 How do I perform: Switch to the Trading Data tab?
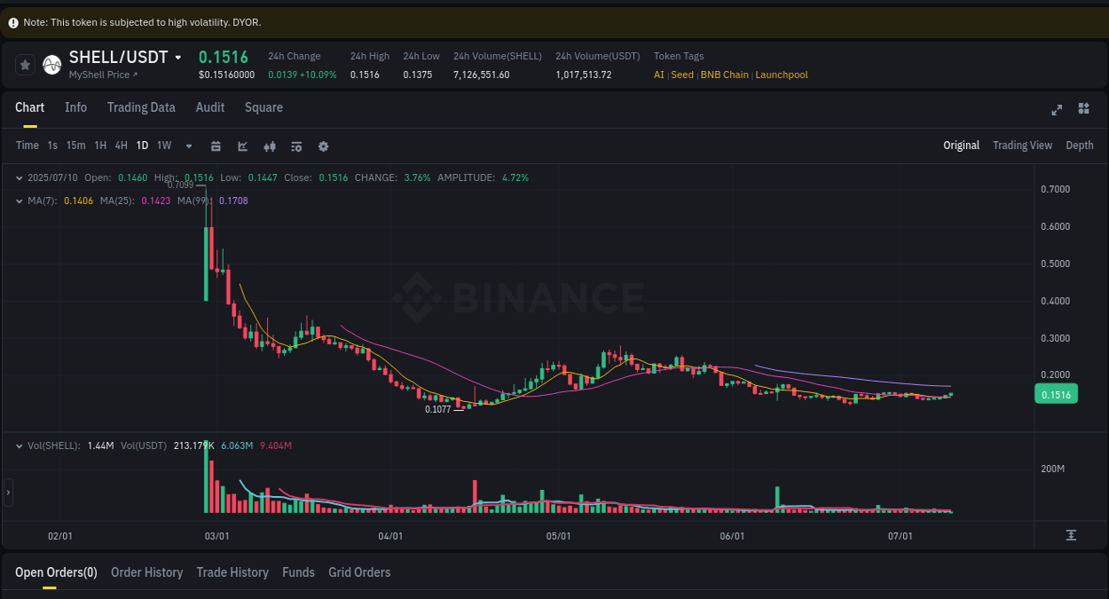click(141, 107)
